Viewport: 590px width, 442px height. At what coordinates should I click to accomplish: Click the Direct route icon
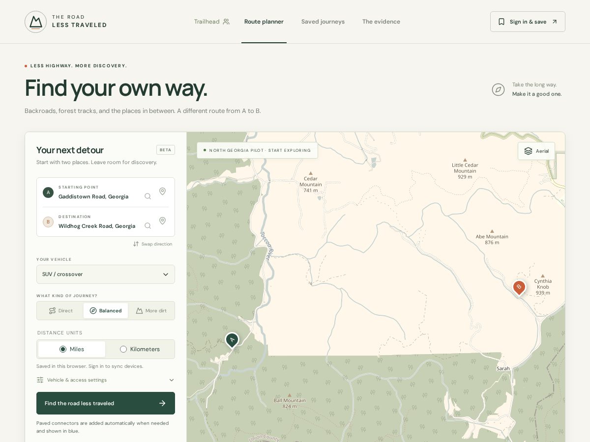(x=52, y=310)
